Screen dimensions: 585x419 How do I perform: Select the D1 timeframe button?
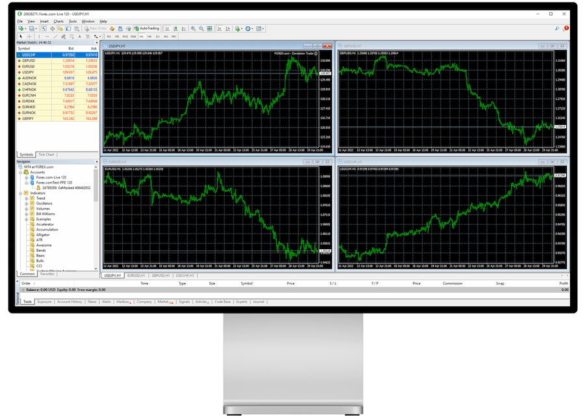point(158,36)
